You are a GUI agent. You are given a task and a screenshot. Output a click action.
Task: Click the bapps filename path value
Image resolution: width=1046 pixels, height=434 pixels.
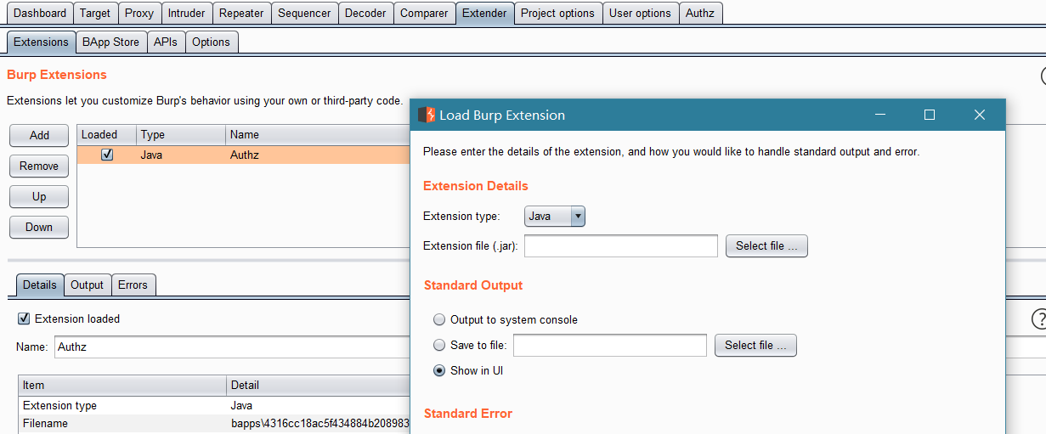[x=319, y=423]
